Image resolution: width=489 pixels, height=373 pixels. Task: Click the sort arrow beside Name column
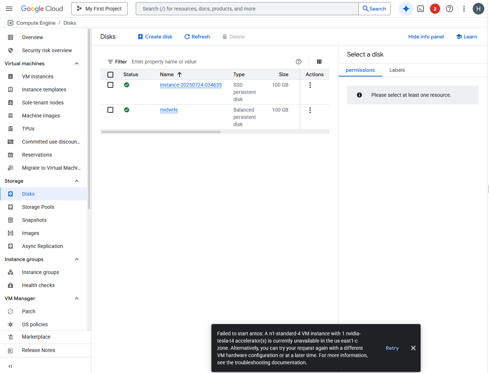180,74
